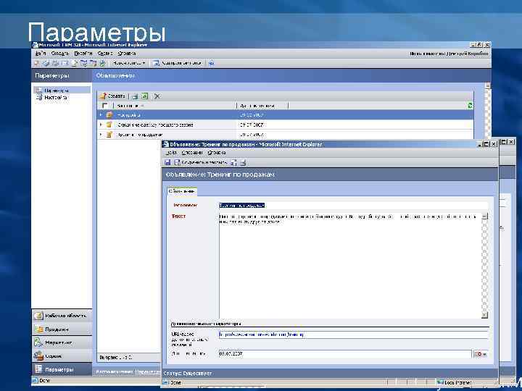522x391 pixels.
Task: Open the Справка menu in main CRM window
Action: [126, 53]
